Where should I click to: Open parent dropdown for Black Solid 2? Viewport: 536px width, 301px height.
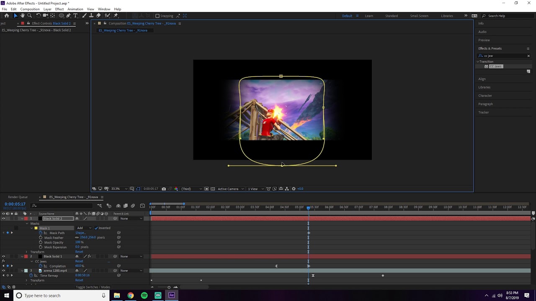[x=131, y=219]
